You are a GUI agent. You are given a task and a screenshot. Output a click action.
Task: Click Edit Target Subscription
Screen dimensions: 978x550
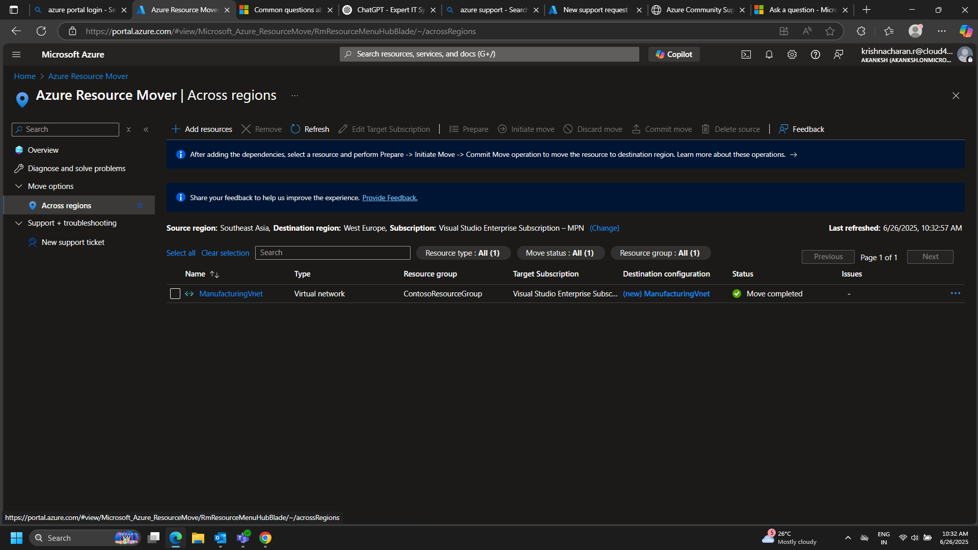tap(384, 129)
